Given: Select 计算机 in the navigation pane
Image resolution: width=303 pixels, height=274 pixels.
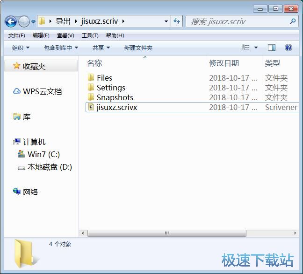Looking at the screenshot, I should [34, 142].
